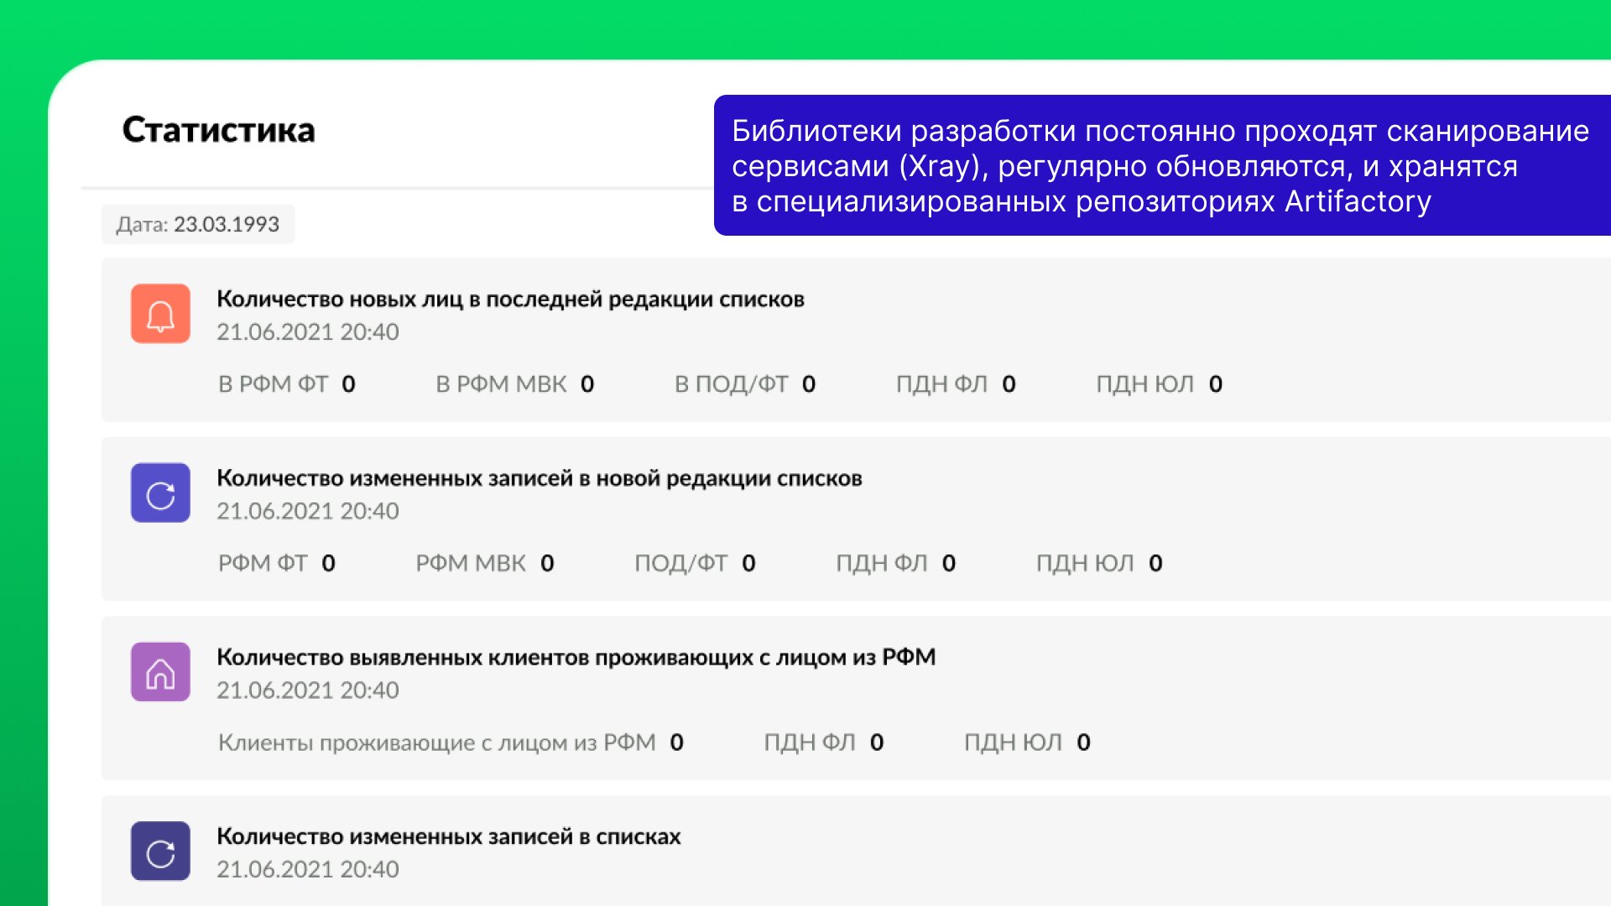The image size is (1611, 906).
Task: Open the Статистика heading
Action: coord(218,130)
